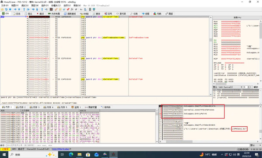Image resolution: width=262 pixels, height=158 pixels.
Task: Click the RIP register value
Action: [231, 59]
